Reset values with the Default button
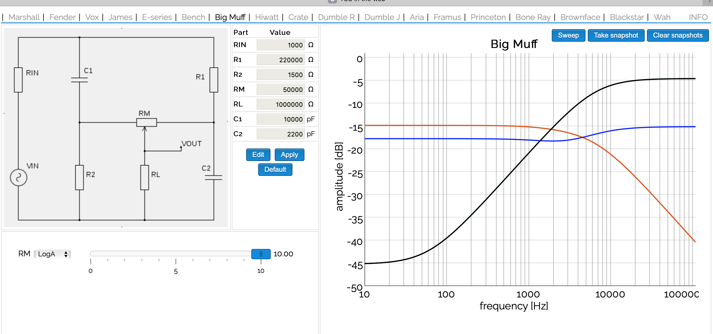Screen dimensions: 713x334 pos(275,170)
